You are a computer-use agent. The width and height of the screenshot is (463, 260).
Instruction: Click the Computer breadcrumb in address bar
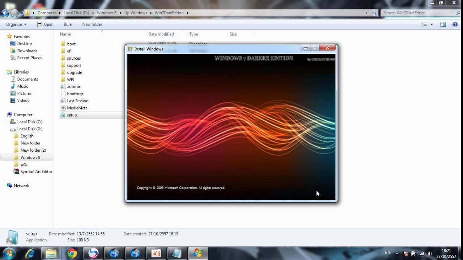pyautogui.click(x=47, y=13)
